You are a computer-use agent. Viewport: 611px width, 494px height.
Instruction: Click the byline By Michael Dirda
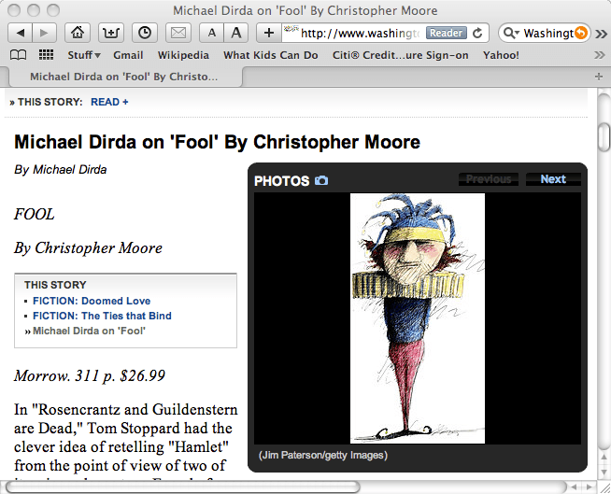[61, 170]
